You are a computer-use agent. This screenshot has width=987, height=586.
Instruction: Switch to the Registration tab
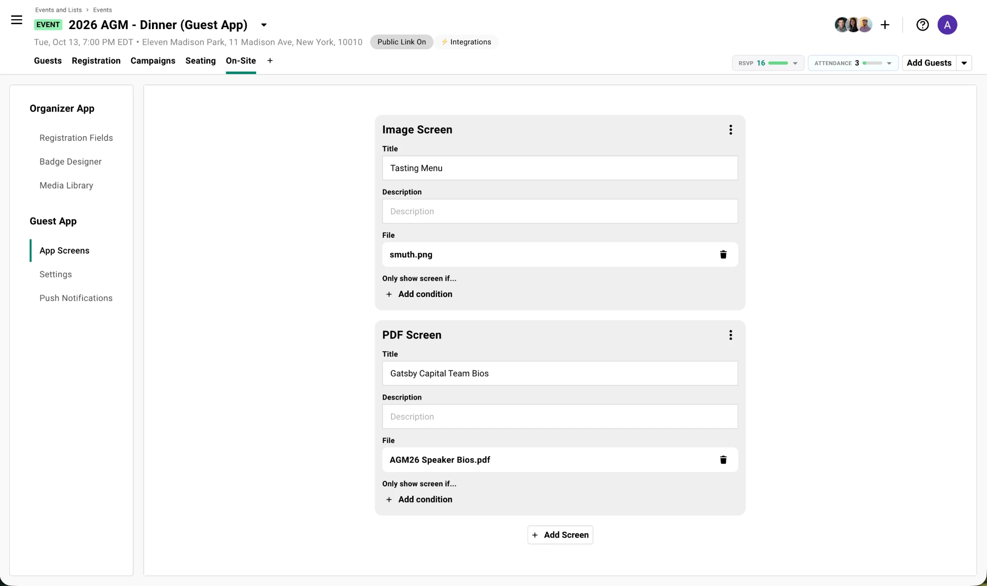(96, 61)
